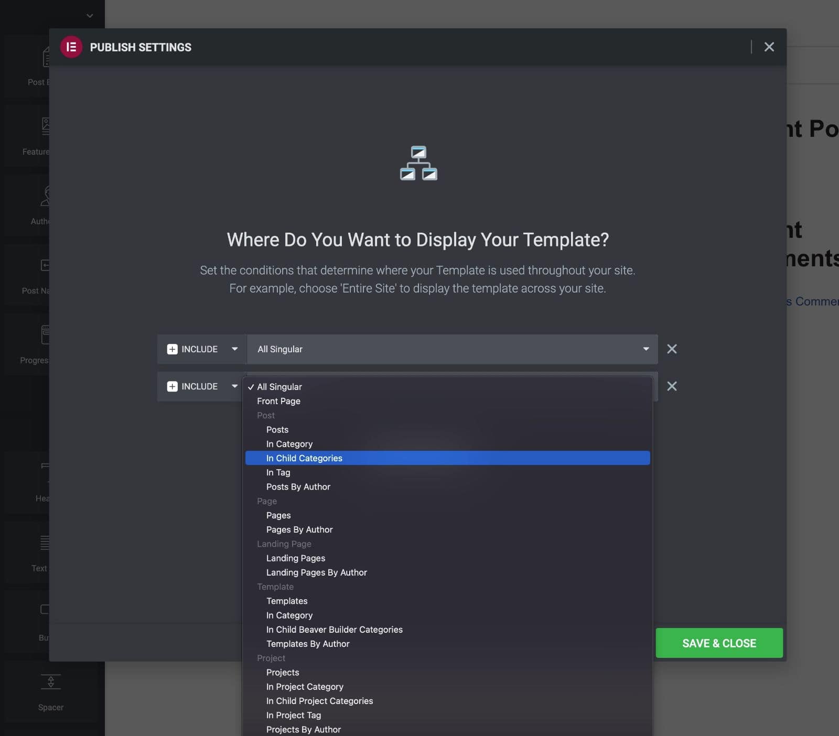Remove the first display condition
Screen dimensions: 839x736
672,349
